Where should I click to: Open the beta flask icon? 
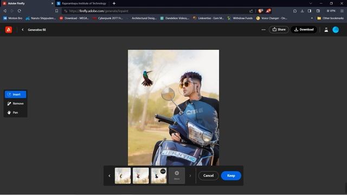(x=326, y=30)
